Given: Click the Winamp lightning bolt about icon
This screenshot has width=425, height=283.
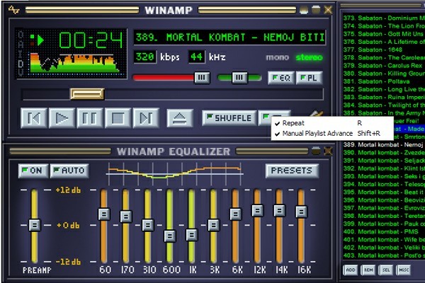Looking at the screenshot, I should pyautogui.click(x=316, y=113).
